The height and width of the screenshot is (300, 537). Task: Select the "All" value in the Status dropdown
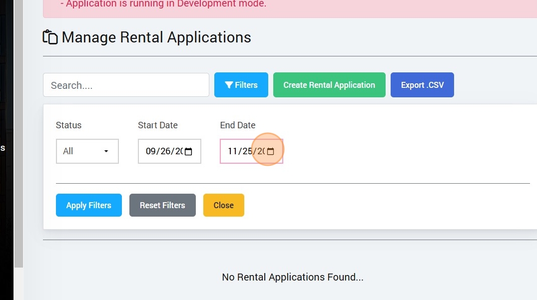click(68, 151)
